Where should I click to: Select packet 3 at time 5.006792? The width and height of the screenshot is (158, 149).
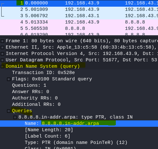pyautogui.click(x=79, y=16)
